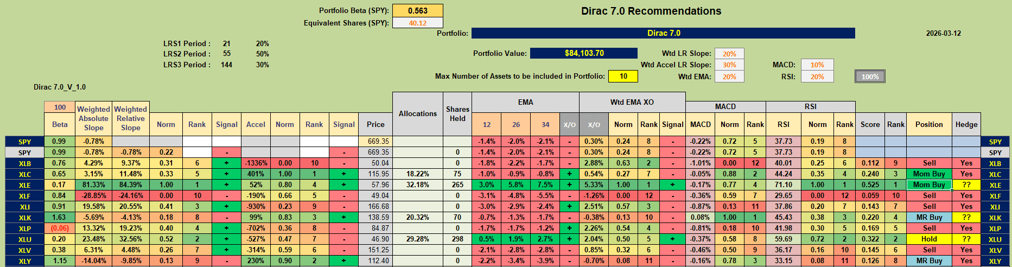Select the Score column header
The image size is (1012, 267).
click(x=870, y=124)
